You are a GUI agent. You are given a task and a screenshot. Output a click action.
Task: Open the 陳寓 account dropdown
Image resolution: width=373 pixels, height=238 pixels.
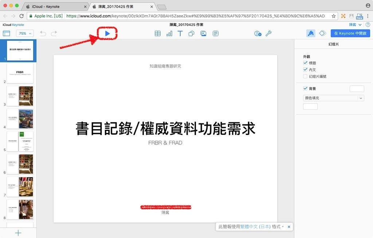coord(355,25)
